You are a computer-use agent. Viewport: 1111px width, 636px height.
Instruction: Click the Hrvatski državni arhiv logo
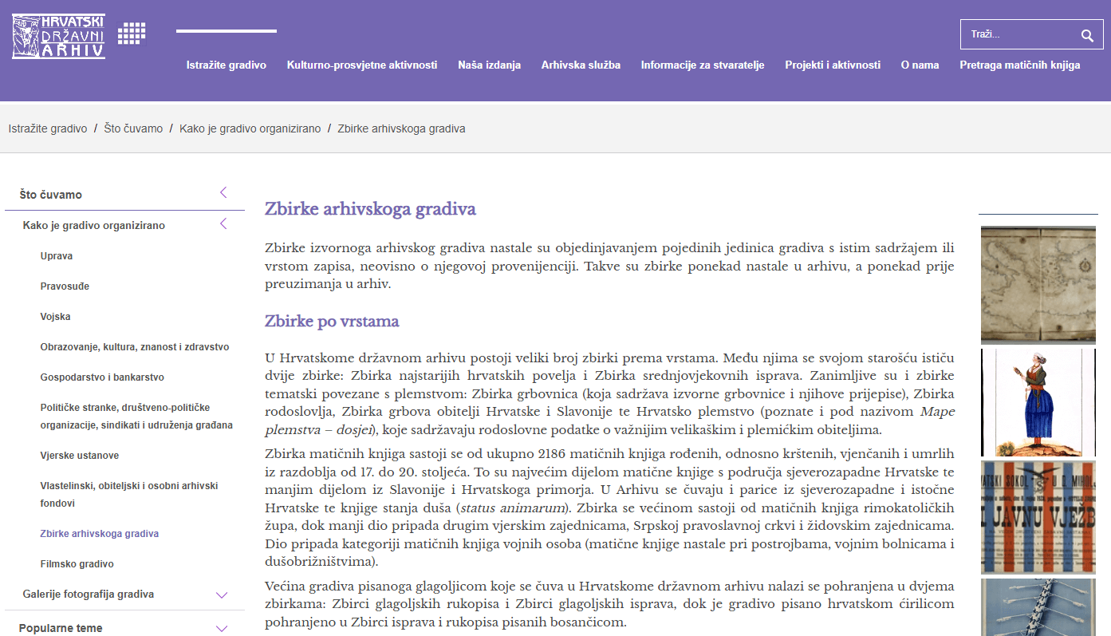tap(58, 36)
